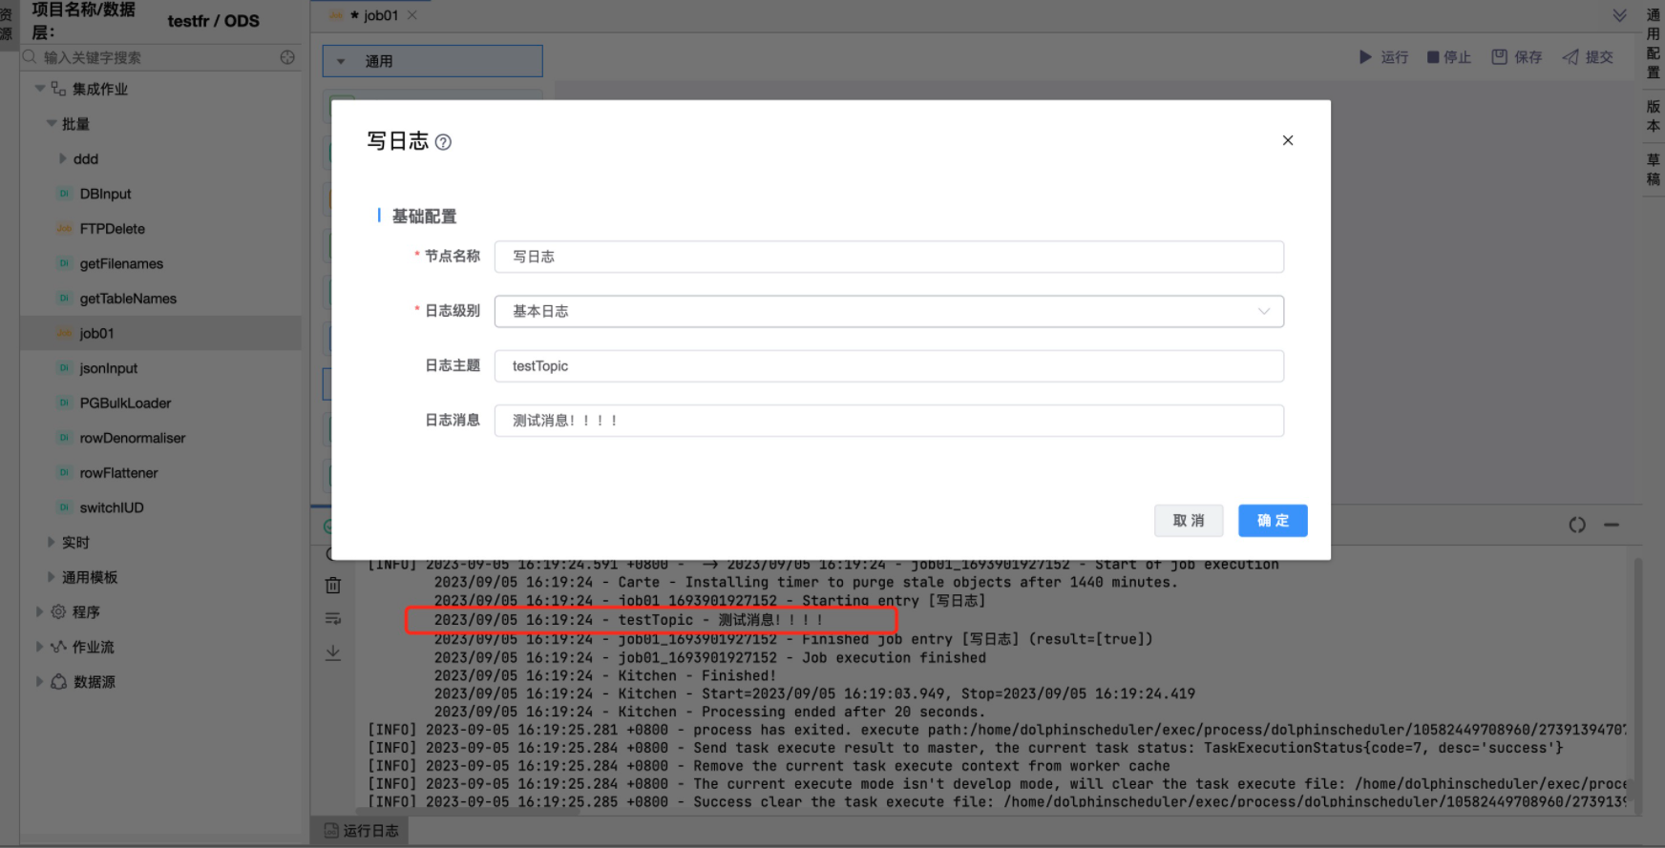The height and width of the screenshot is (848, 1665).
Task: Click the locate icon next to search box
Action: tap(287, 57)
